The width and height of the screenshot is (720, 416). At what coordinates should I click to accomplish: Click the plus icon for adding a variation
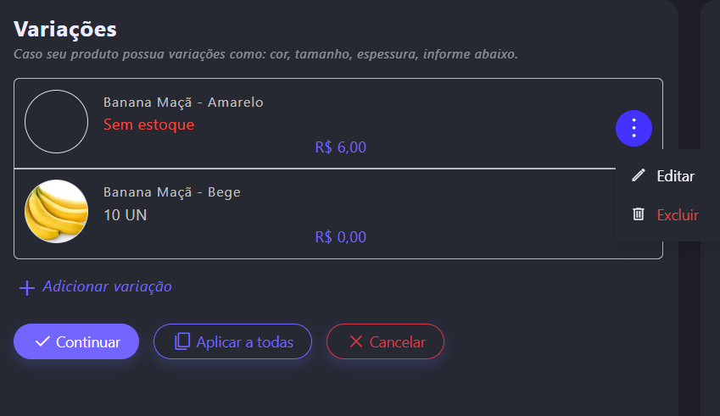(27, 288)
